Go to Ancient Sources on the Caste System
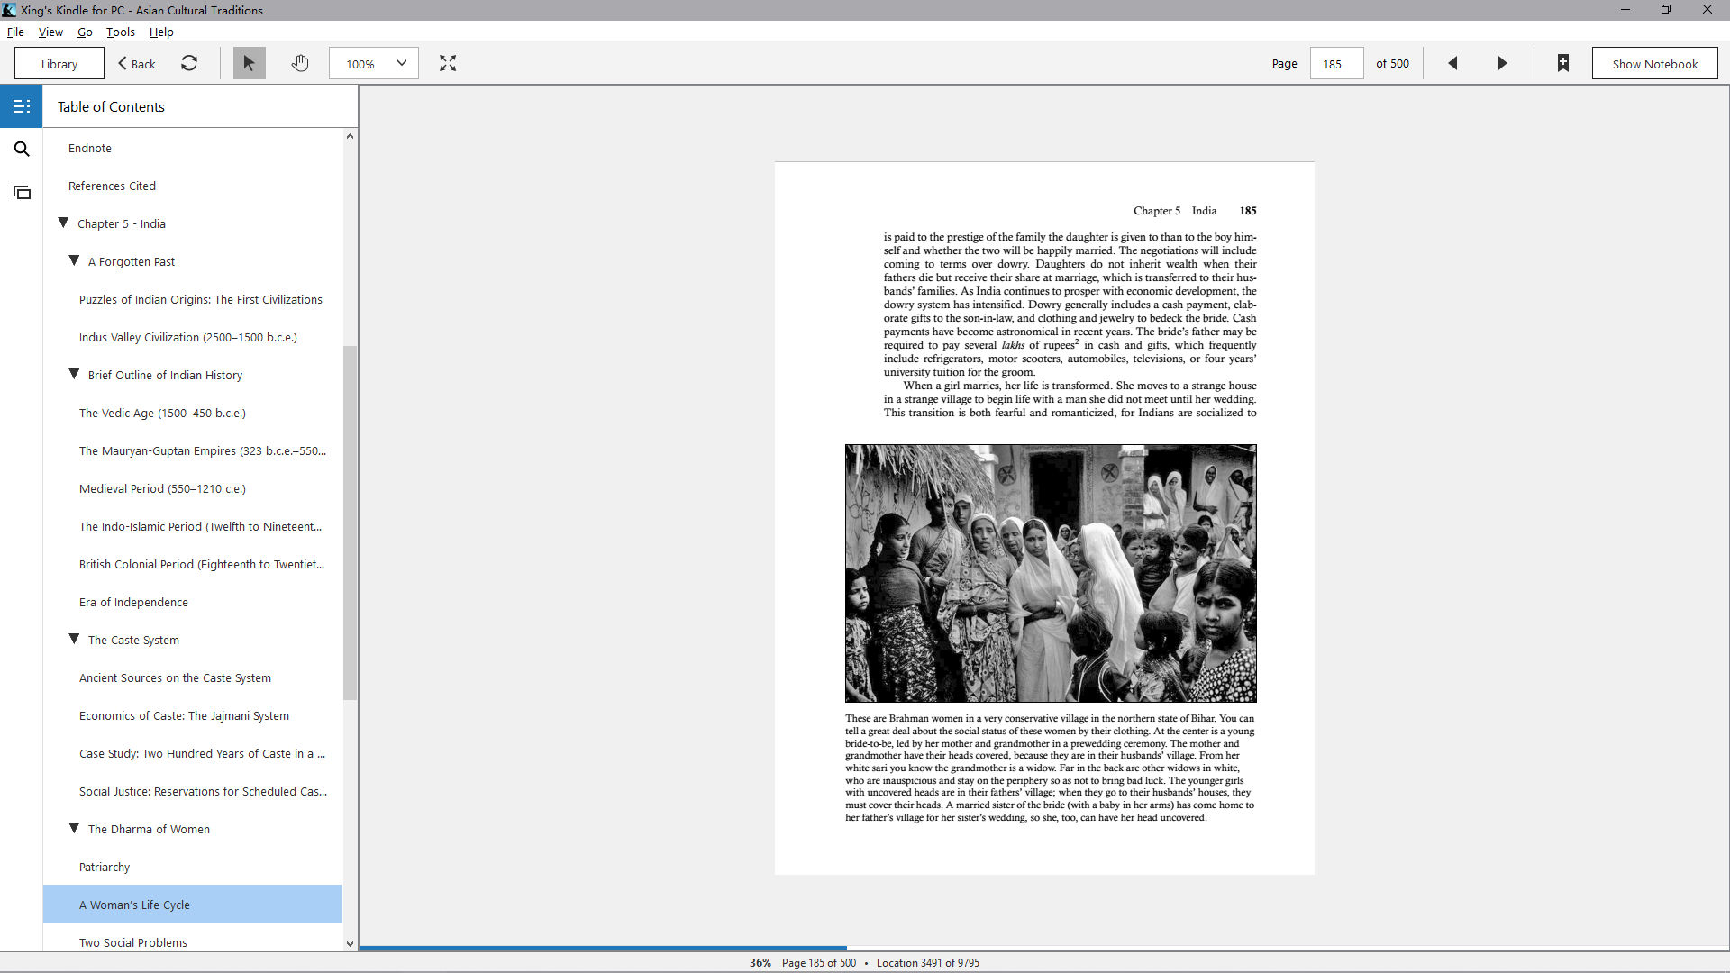The height and width of the screenshot is (973, 1730). pyautogui.click(x=193, y=677)
